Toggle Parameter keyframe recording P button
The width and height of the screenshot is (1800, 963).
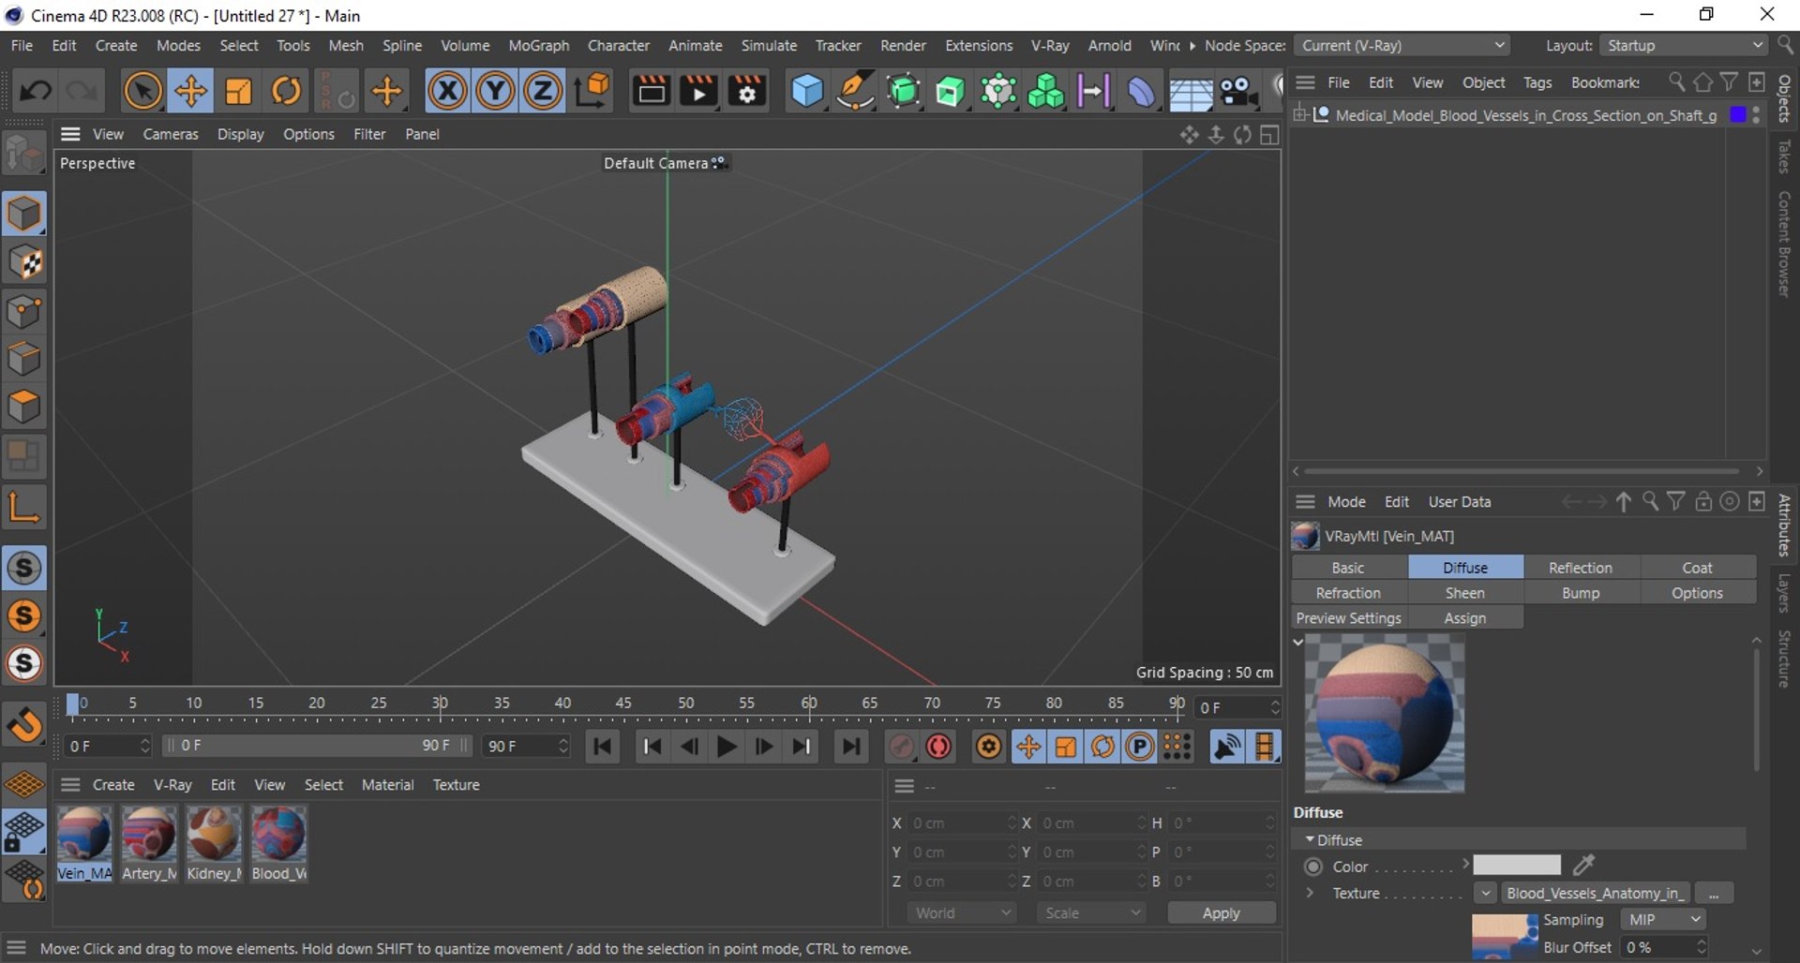pyautogui.click(x=1140, y=747)
